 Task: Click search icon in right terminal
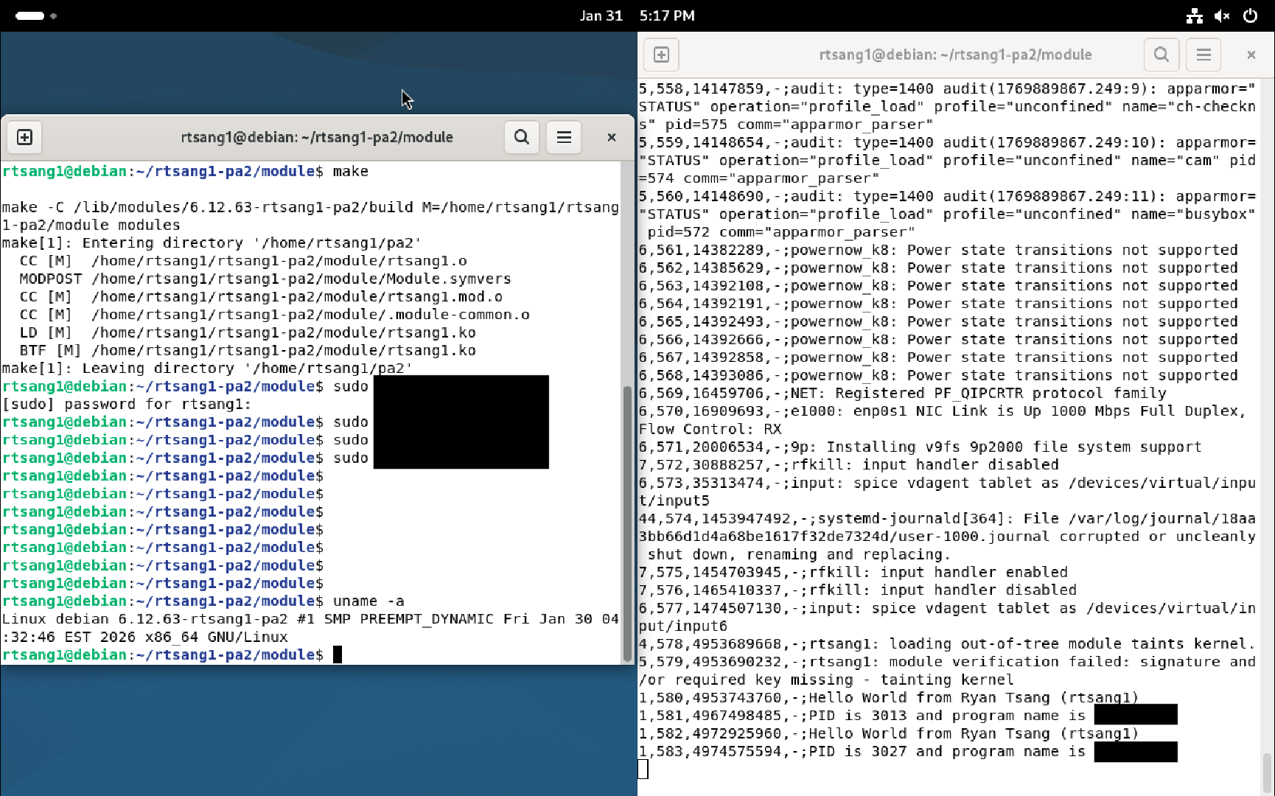pos(1161,55)
